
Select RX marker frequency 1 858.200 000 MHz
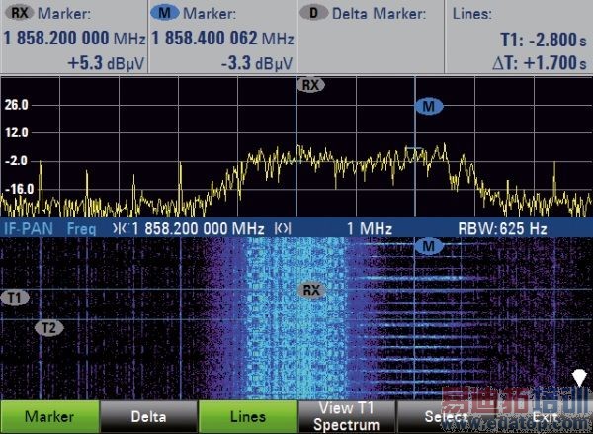(x=74, y=39)
